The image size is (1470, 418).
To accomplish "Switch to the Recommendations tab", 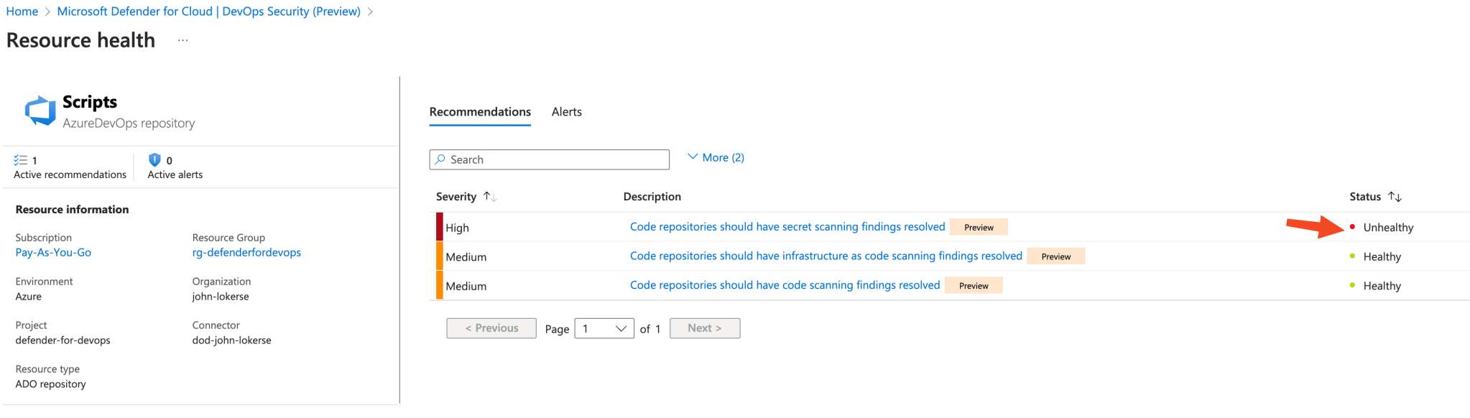I will (480, 112).
